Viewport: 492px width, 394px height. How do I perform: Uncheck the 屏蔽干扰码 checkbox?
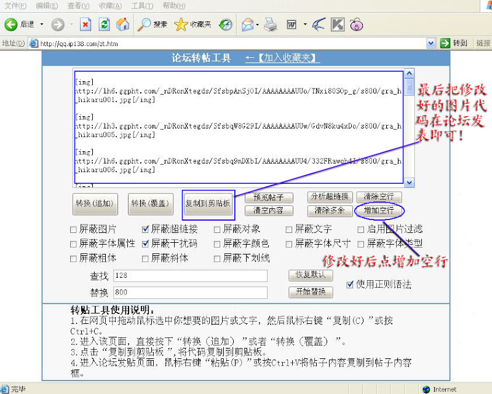145,244
